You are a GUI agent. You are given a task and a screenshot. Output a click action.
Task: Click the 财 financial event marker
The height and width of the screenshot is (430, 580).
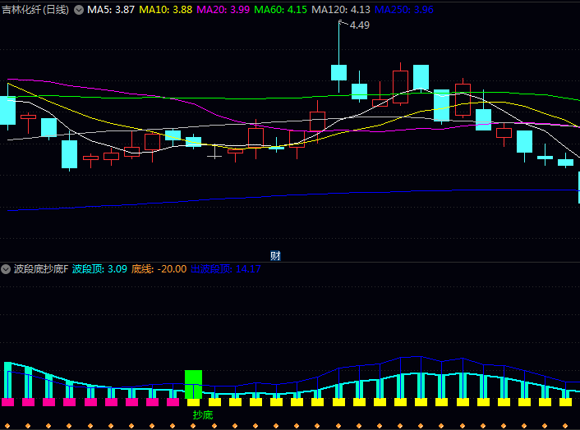coord(275,255)
